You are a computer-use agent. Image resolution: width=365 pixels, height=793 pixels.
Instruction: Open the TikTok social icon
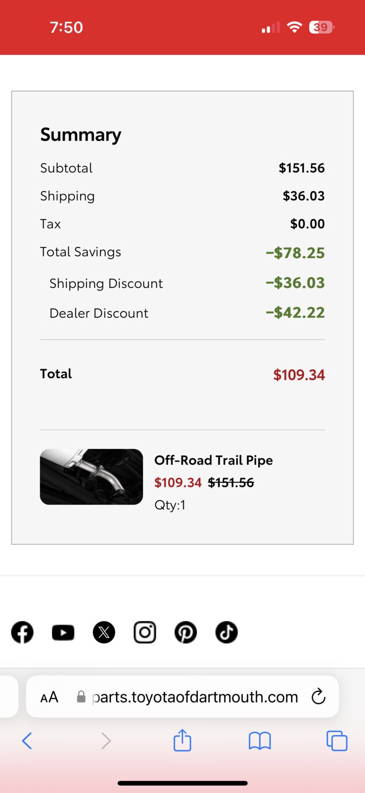[227, 632]
